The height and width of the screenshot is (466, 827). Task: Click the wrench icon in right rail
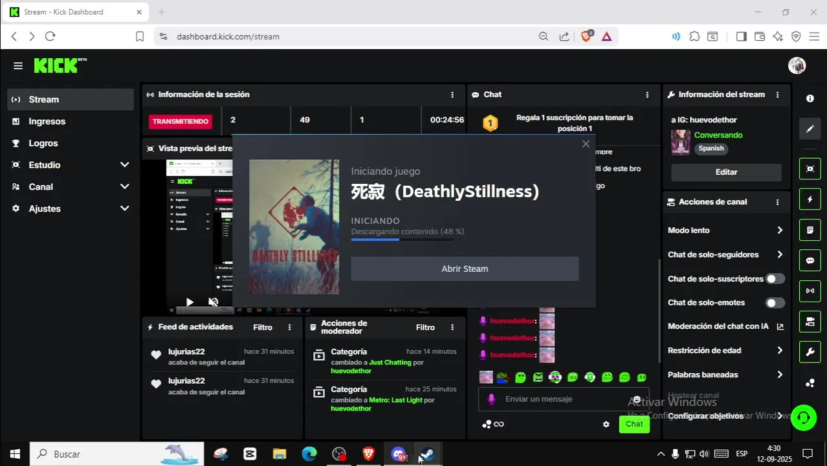click(x=810, y=351)
